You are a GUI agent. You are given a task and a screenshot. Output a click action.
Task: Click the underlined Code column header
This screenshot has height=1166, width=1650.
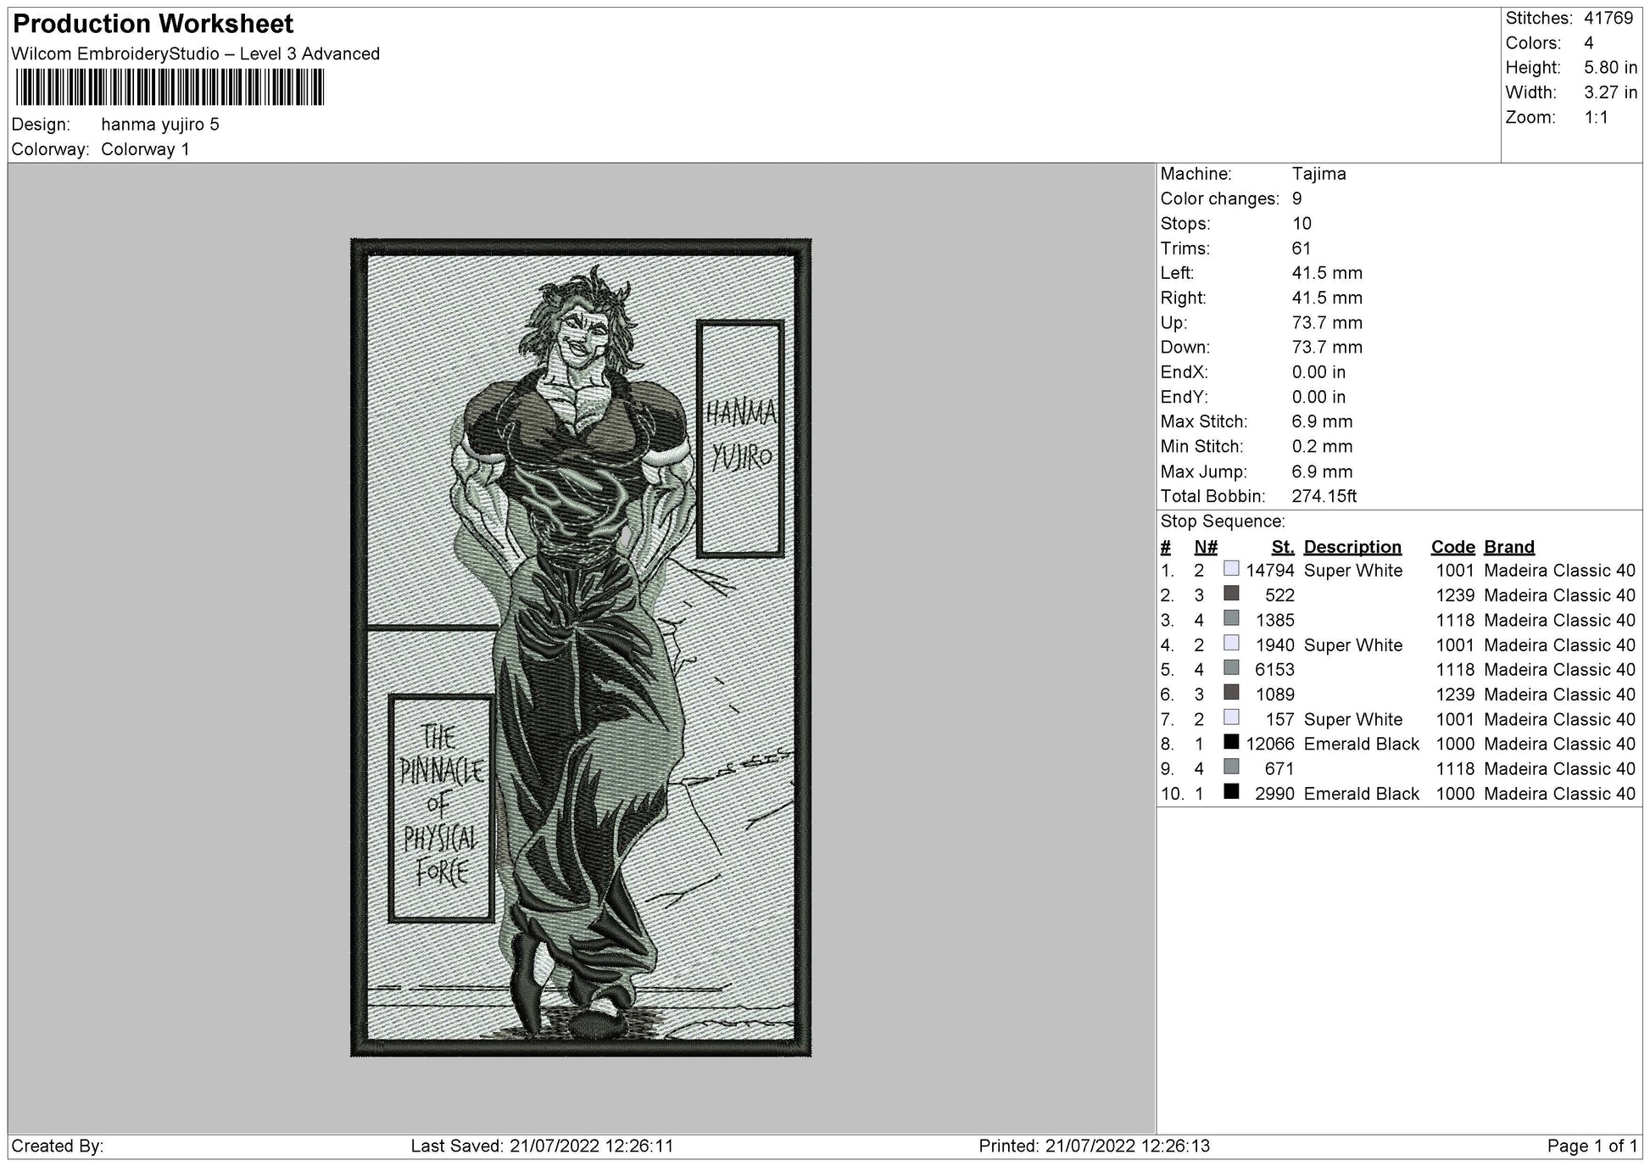[x=1452, y=547]
